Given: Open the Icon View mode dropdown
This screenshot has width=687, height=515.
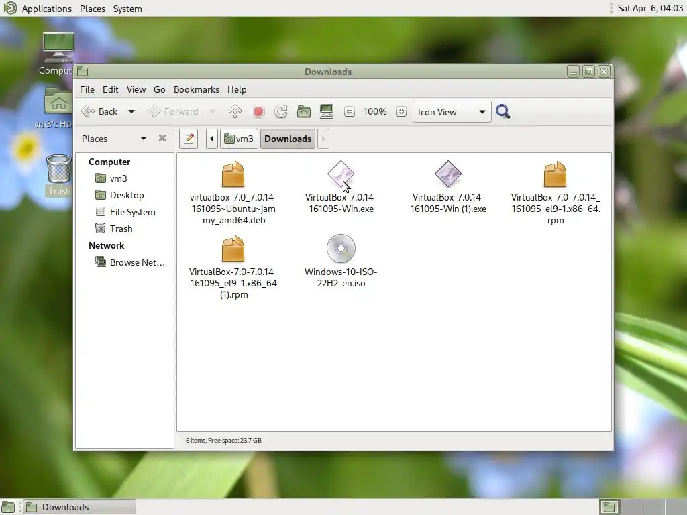Looking at the screenshot, I should pyautogui.click(x=452, y=112).
